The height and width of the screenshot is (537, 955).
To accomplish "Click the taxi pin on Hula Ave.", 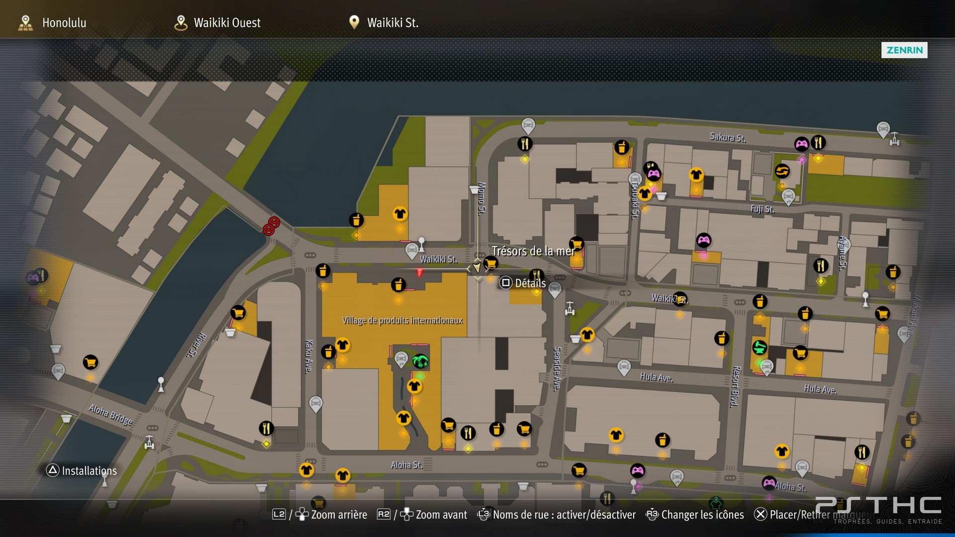I will [624, 368].
